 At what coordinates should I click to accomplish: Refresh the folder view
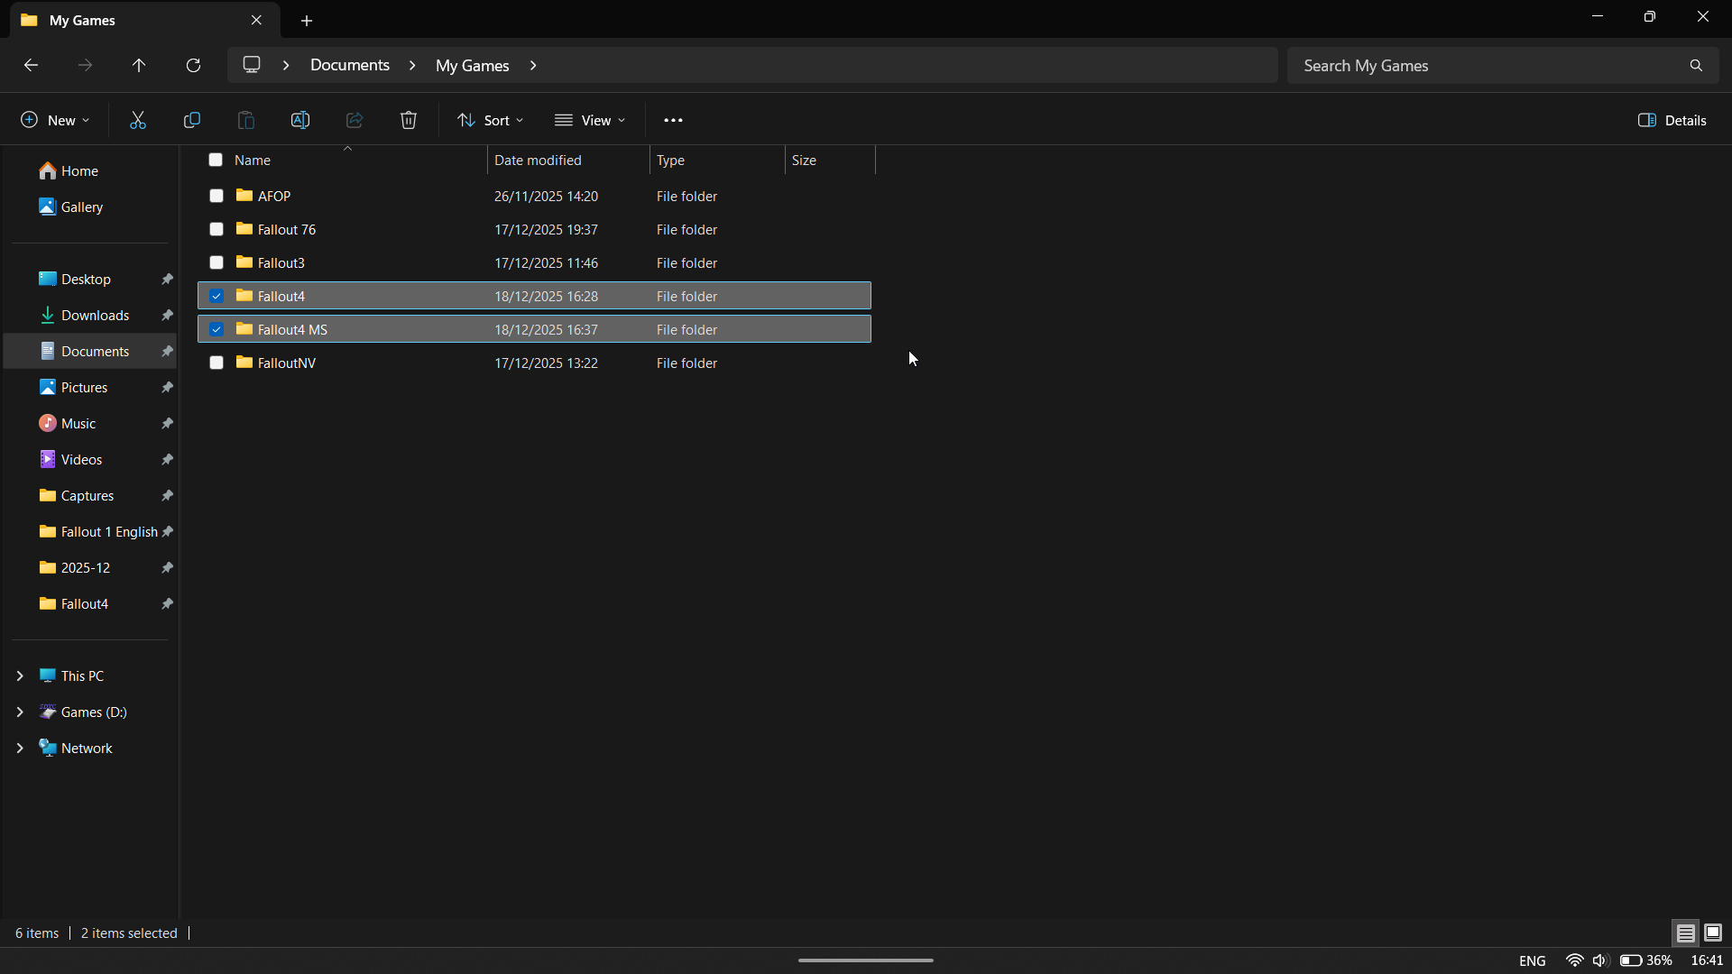[193, 65]
